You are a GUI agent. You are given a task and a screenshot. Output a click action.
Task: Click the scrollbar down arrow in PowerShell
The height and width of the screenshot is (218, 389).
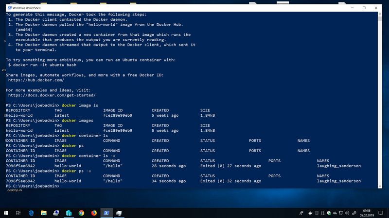380,186
